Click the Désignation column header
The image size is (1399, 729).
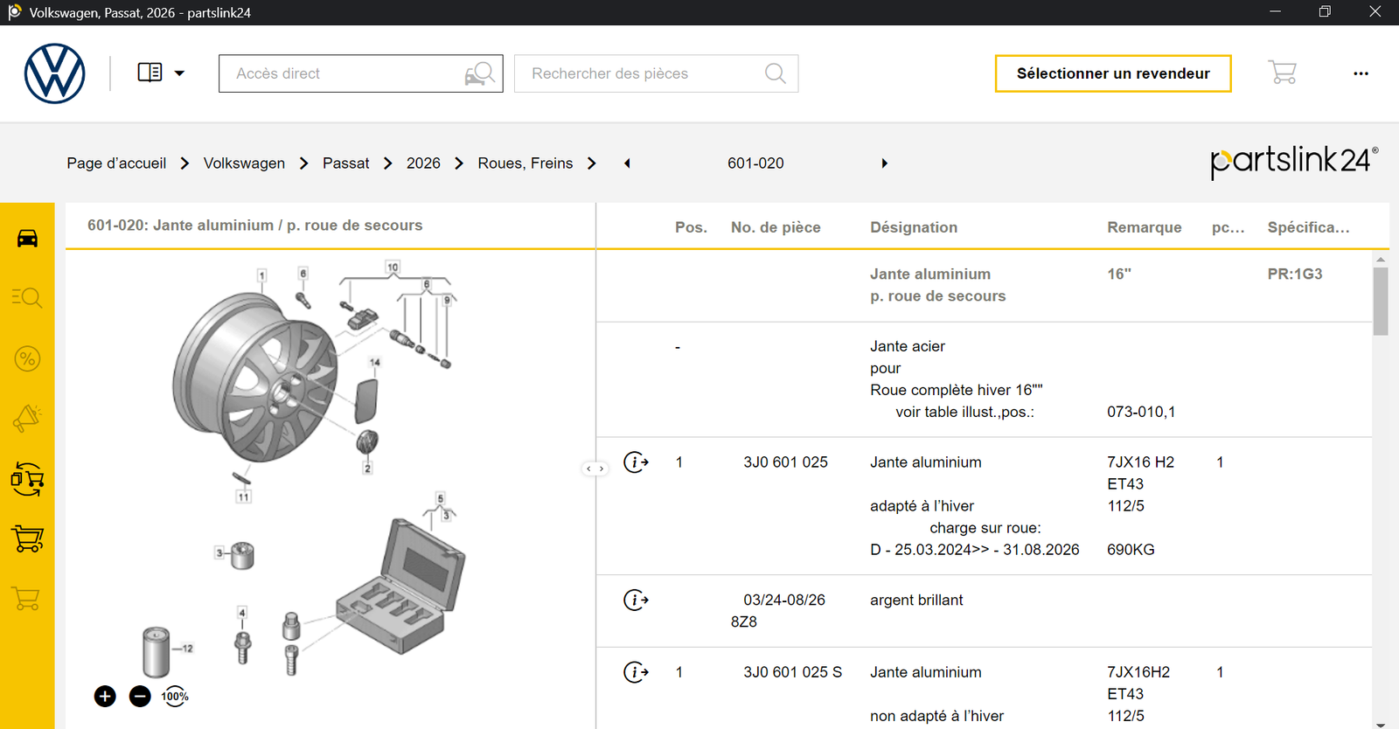(914, 227)
